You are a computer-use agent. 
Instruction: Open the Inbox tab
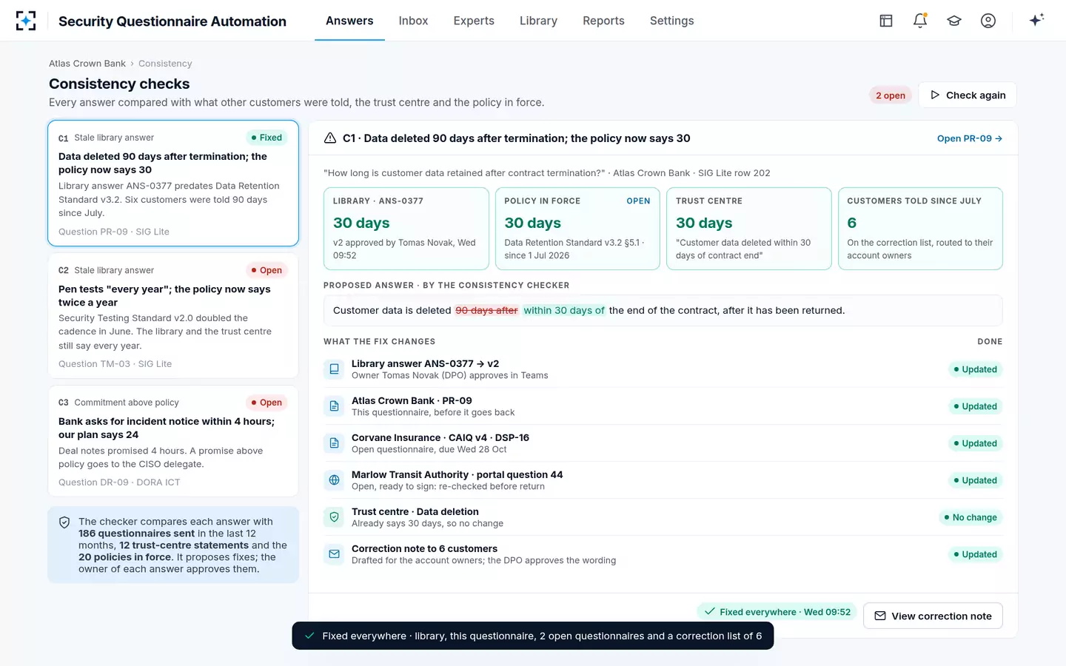pos(413,21)
